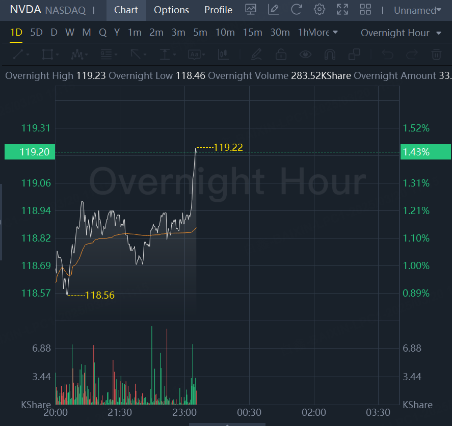The height and width of the screenshot is (426, 452).
Task: Open the Profile tab
Action: tap(218, 10)
